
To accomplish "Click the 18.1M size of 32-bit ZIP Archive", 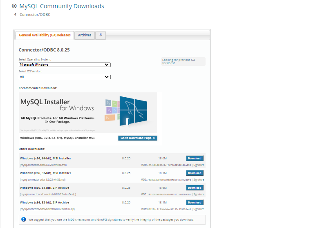I will coord(162,202).
